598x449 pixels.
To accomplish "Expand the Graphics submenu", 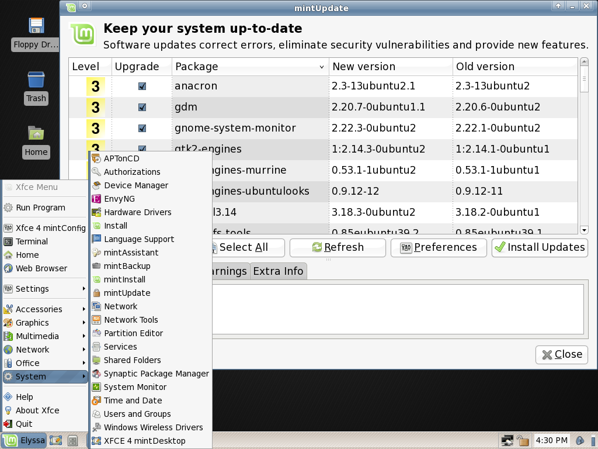I will [x=45, y=323].
